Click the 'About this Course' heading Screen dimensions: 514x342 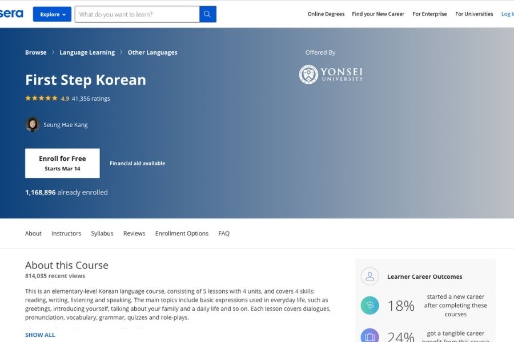click(x=67, y=265)
